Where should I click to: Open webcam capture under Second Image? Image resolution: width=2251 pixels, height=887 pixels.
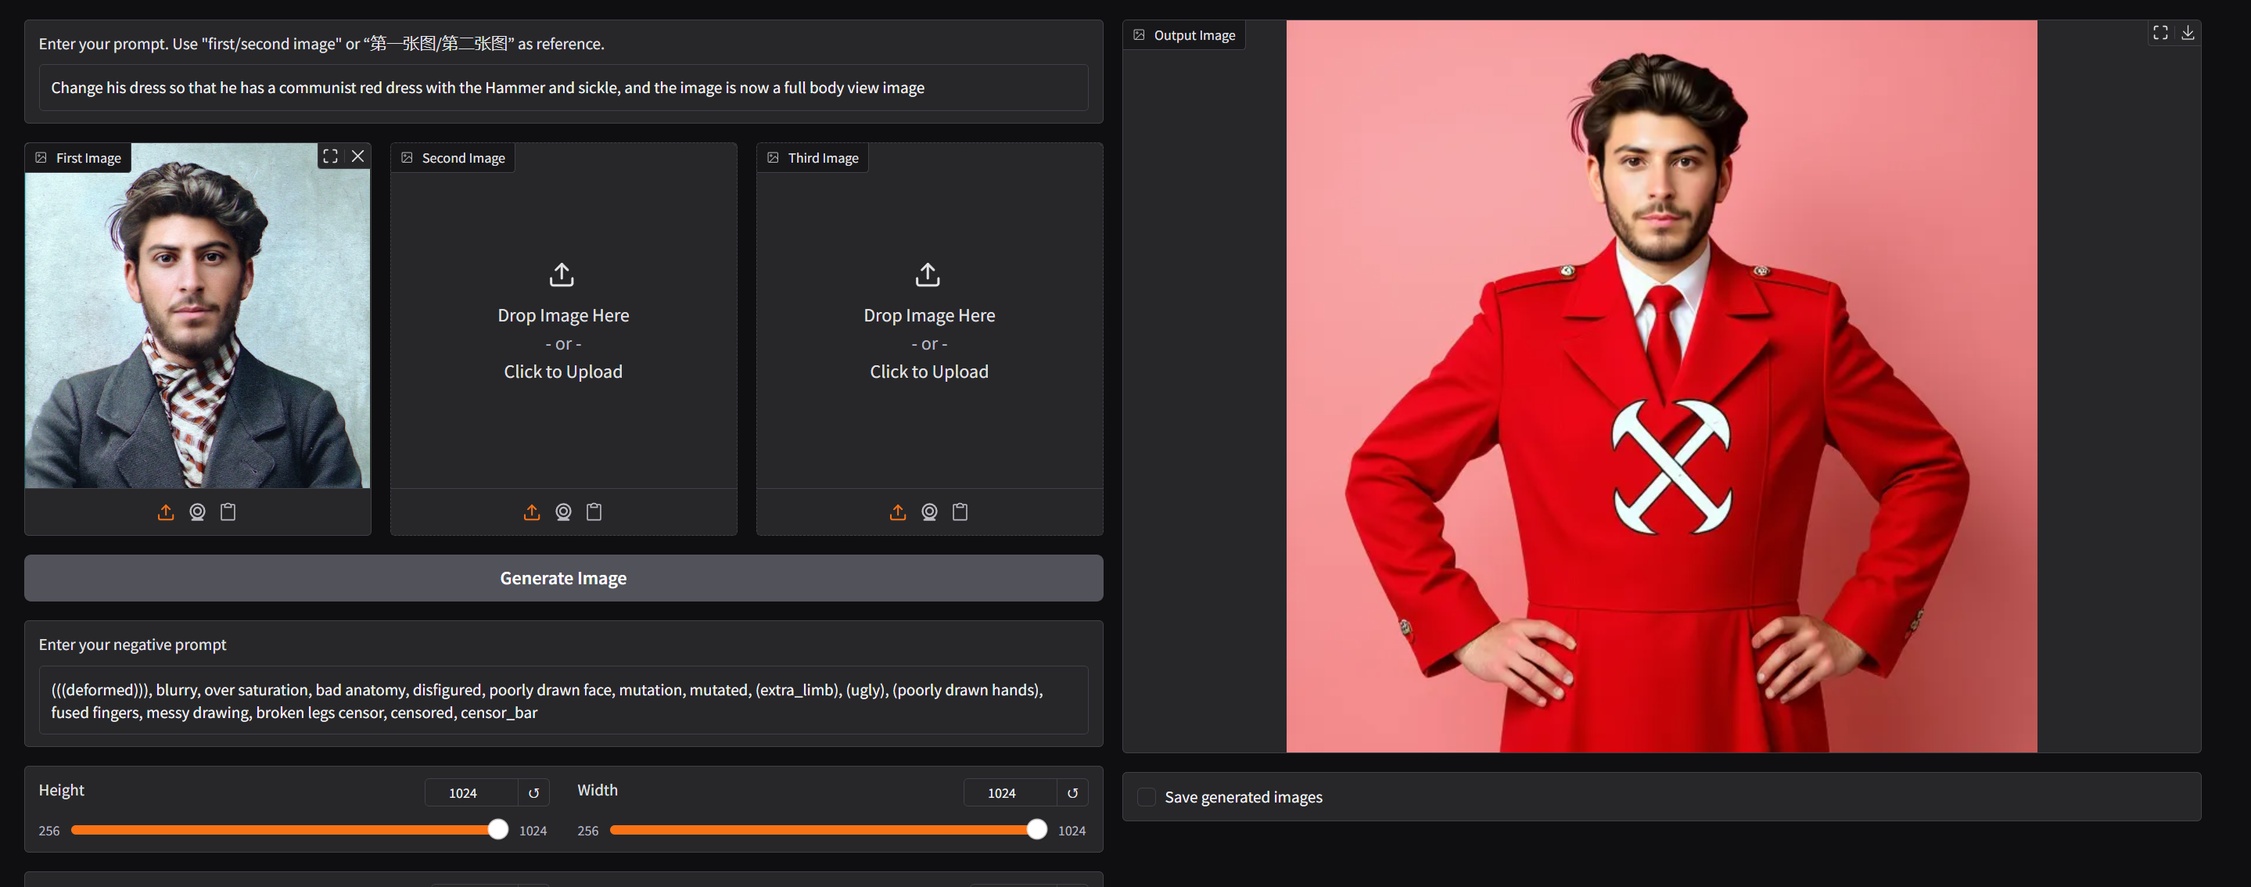(x=564, y=512)
